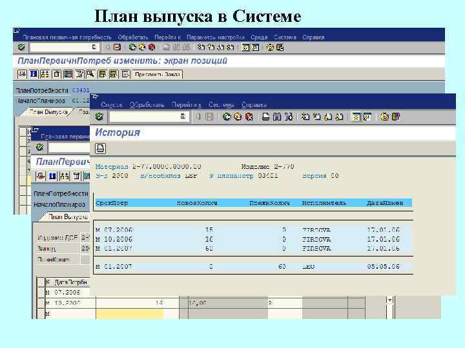The height and width of the screenshot is (348, 465).
Task: Go to first page icon in История toolbar
Action: coord(305,117)
